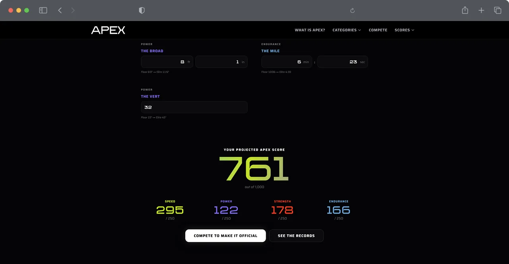Show the tab overview

[x=497, y=10]
